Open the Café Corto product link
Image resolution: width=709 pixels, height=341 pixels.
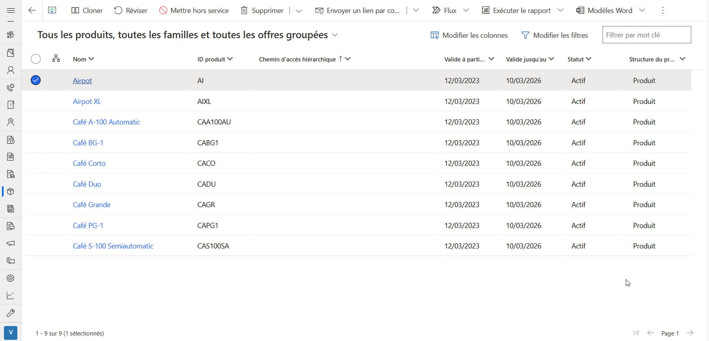(89, 163)
